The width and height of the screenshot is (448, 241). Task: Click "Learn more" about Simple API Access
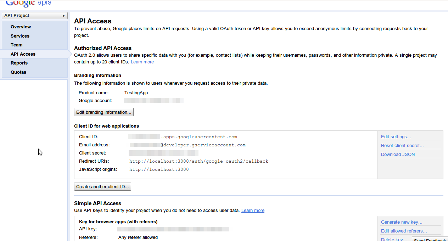click(253, 210)
